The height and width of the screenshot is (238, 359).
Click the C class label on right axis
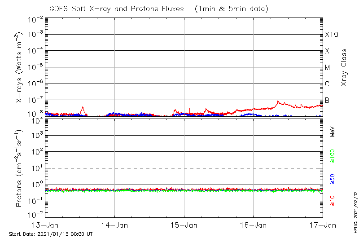pos(327,84)
